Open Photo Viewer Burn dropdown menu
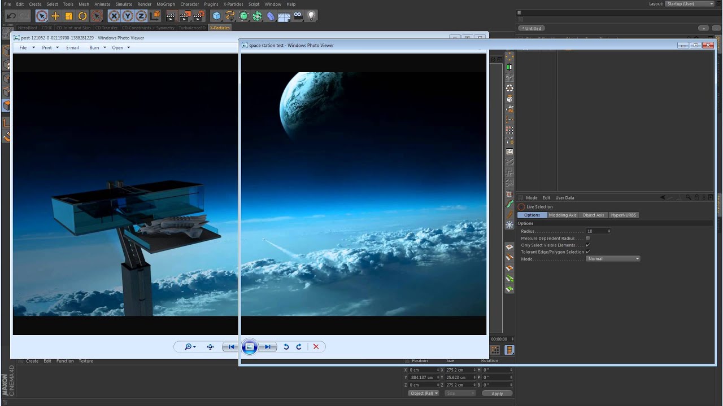 [97, 47]
